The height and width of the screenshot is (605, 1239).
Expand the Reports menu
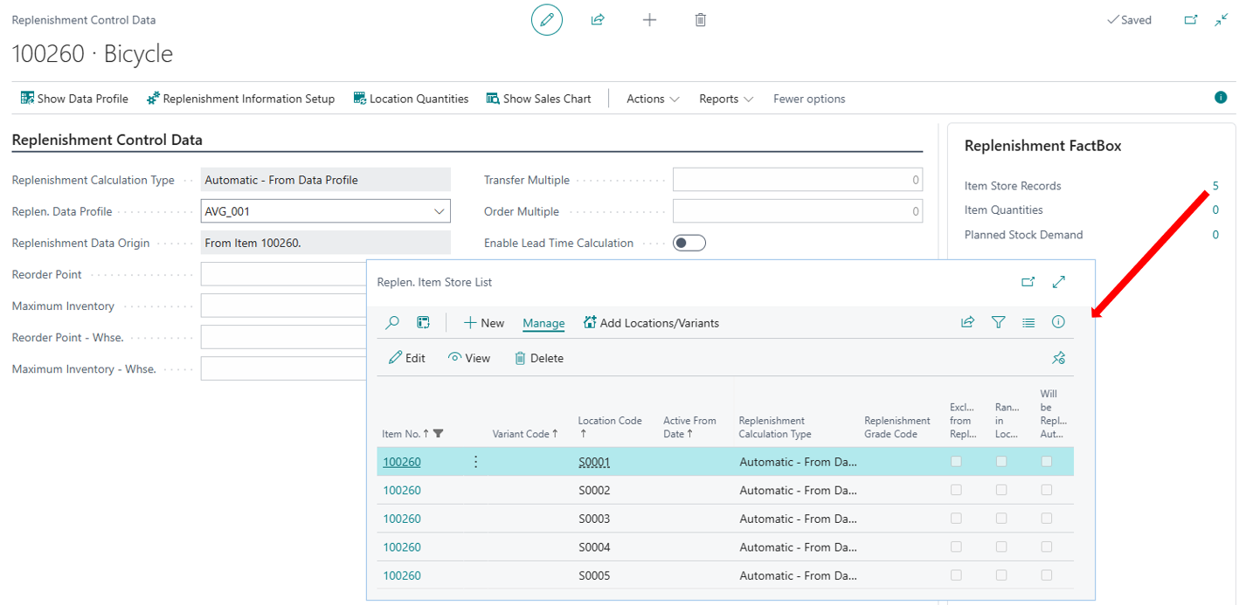(725, 99)
